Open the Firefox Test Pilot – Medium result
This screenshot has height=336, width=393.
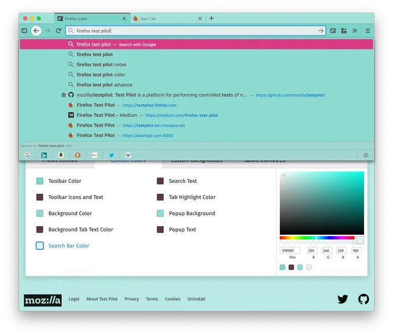point(196,115)
